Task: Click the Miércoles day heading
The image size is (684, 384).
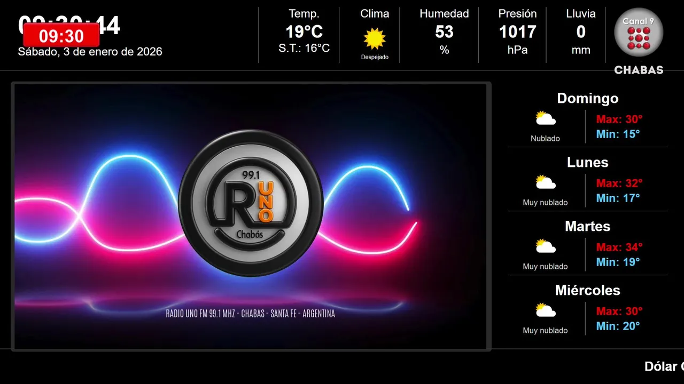Action: click(x=588, y=290)
